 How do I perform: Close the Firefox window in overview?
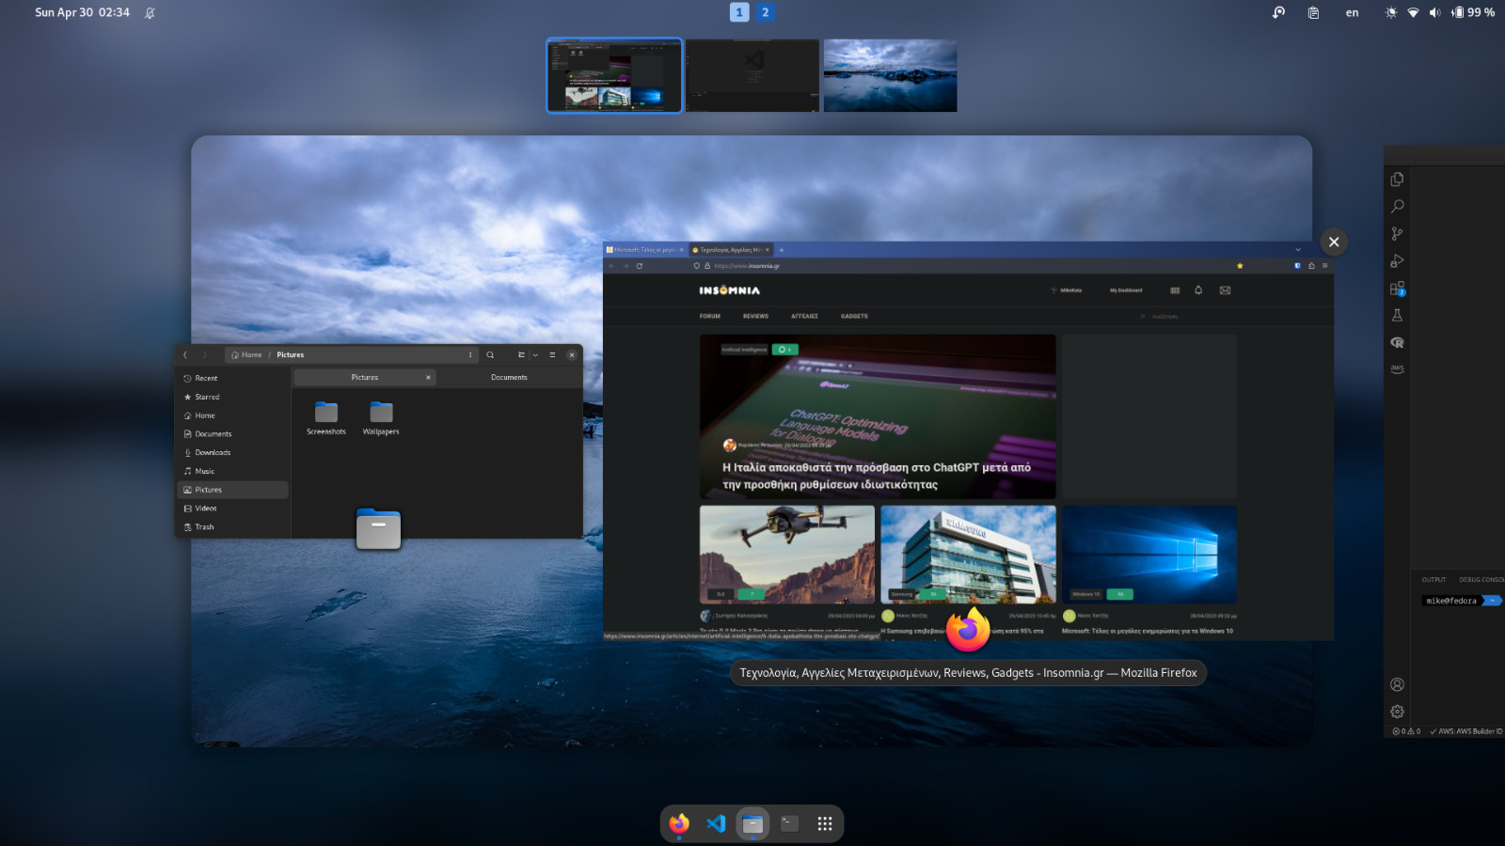pos(1334,242)
